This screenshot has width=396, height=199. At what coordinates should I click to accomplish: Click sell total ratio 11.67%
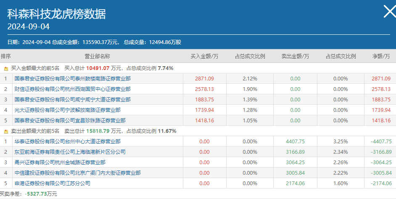[167, 131]
